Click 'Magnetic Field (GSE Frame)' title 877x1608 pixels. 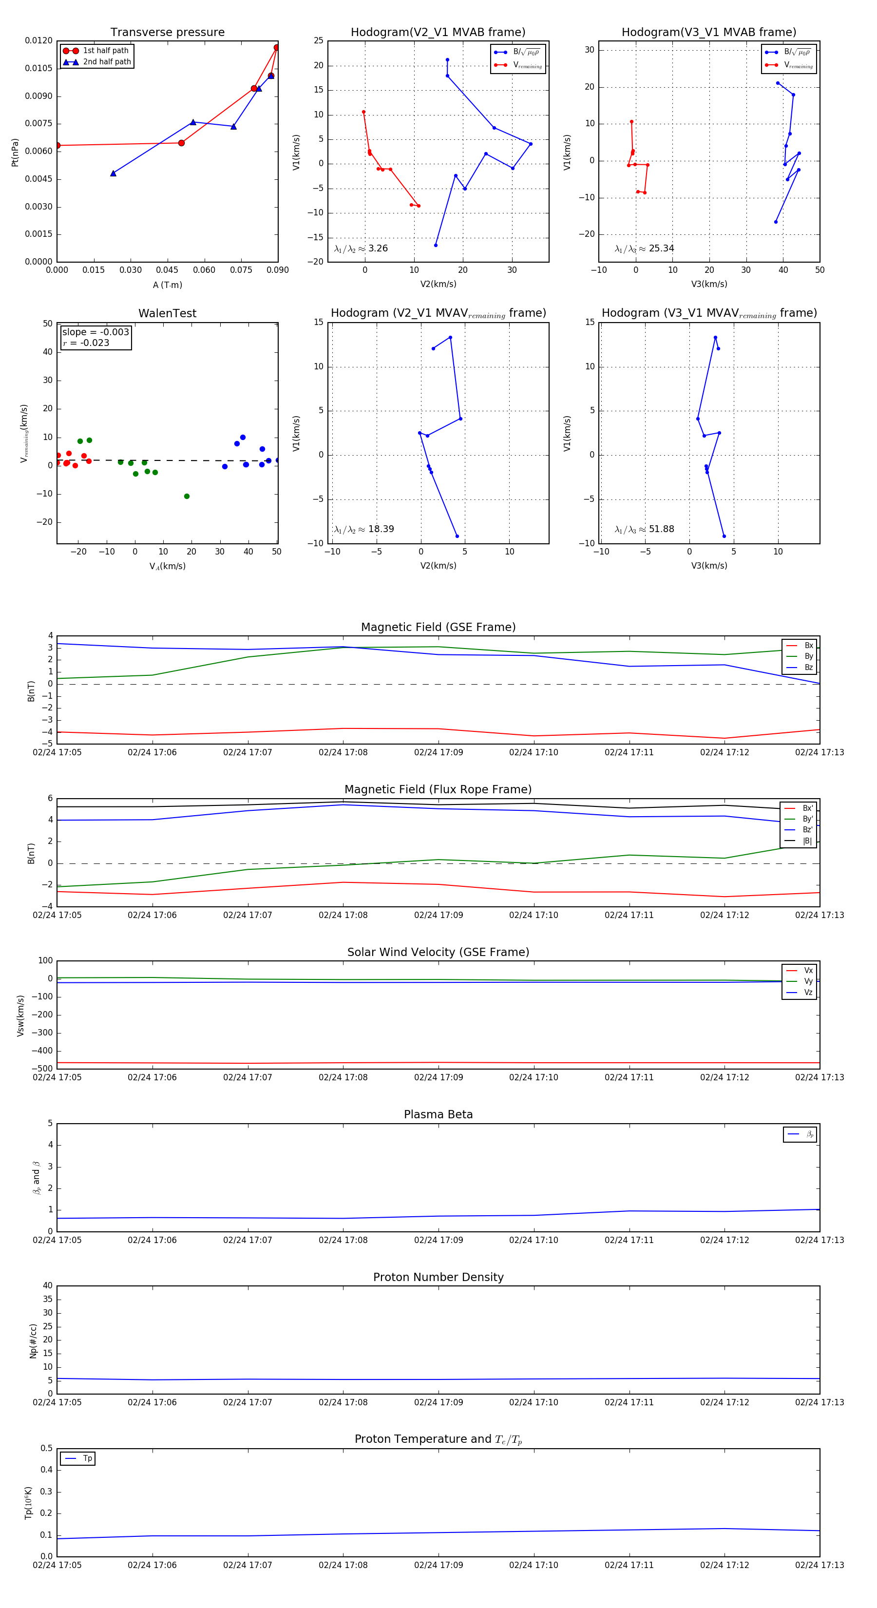[x=438, y=627]
